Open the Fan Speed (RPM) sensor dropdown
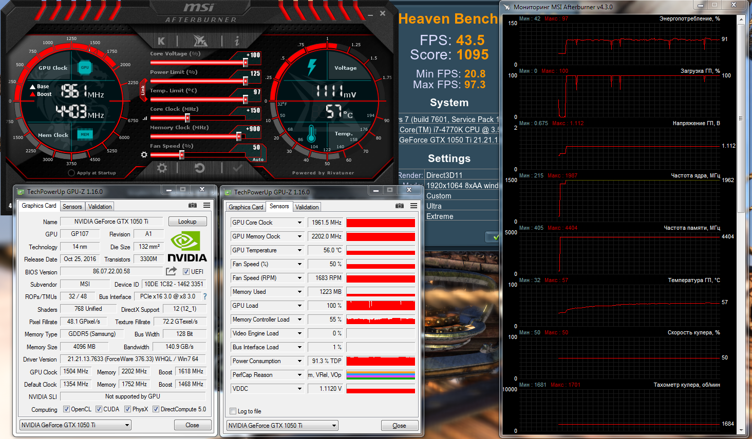The width and height of the screenshot is (752, 439). (x=299, y=278)
